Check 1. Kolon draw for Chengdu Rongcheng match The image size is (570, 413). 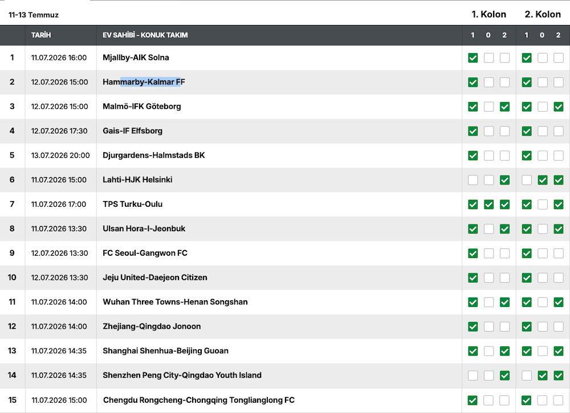[488, 400]
